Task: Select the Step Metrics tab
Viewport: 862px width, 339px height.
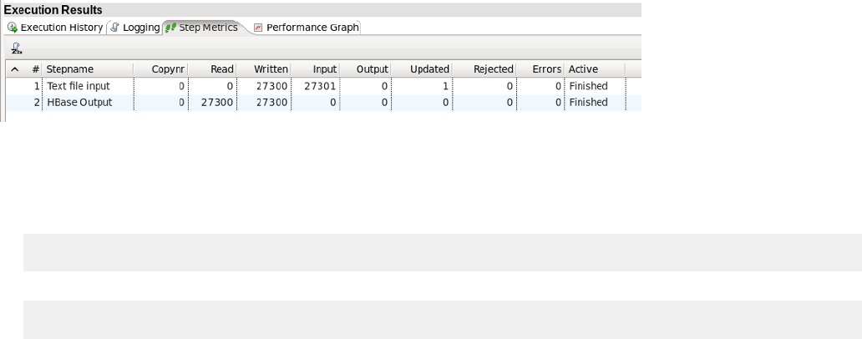Action: [x=208, y=28]
